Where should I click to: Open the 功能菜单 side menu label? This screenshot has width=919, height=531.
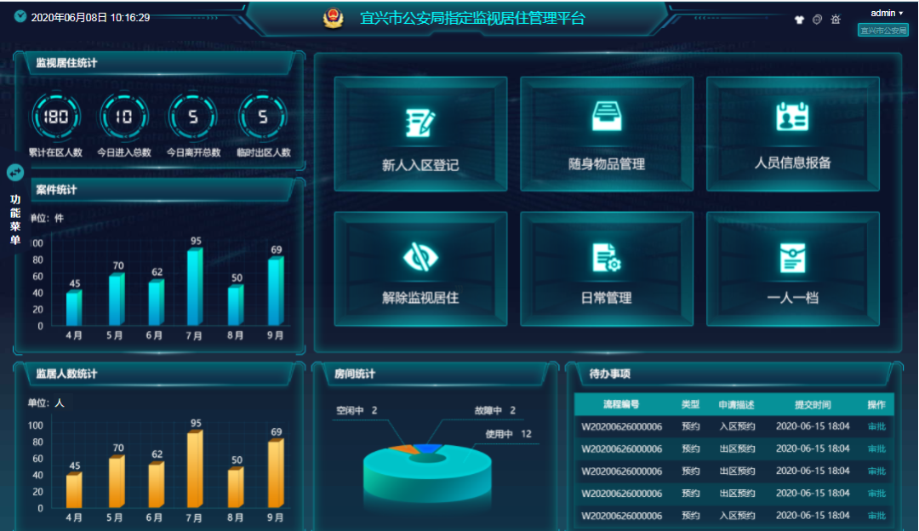point(15,220)
